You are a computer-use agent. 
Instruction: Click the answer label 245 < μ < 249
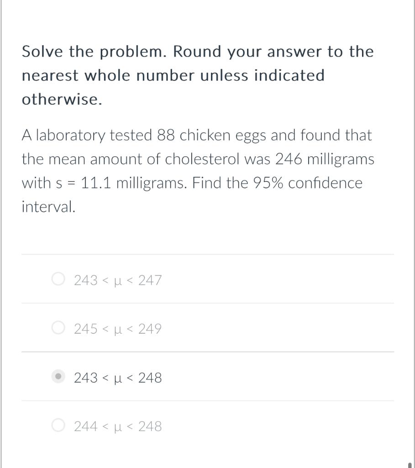click(118, 329)
